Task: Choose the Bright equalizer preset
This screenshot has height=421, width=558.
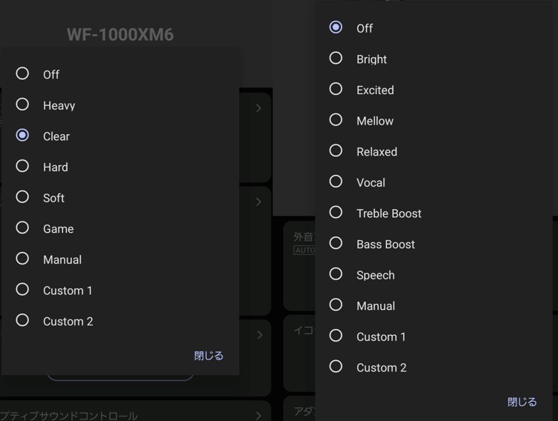Action: (336, 59)
